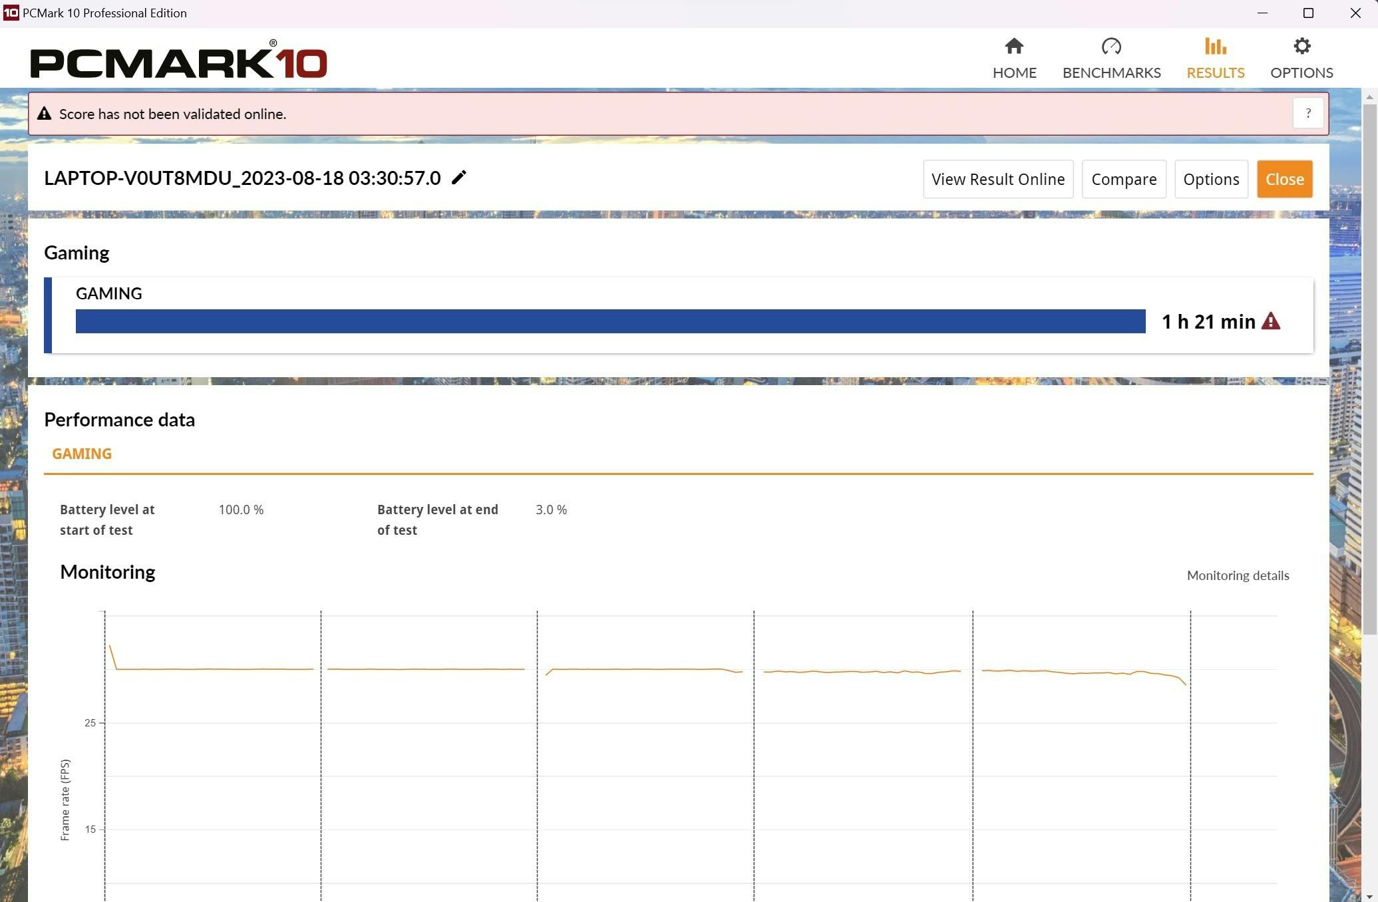Click the PCMark 10 title bar app icon

click(11, 13)
